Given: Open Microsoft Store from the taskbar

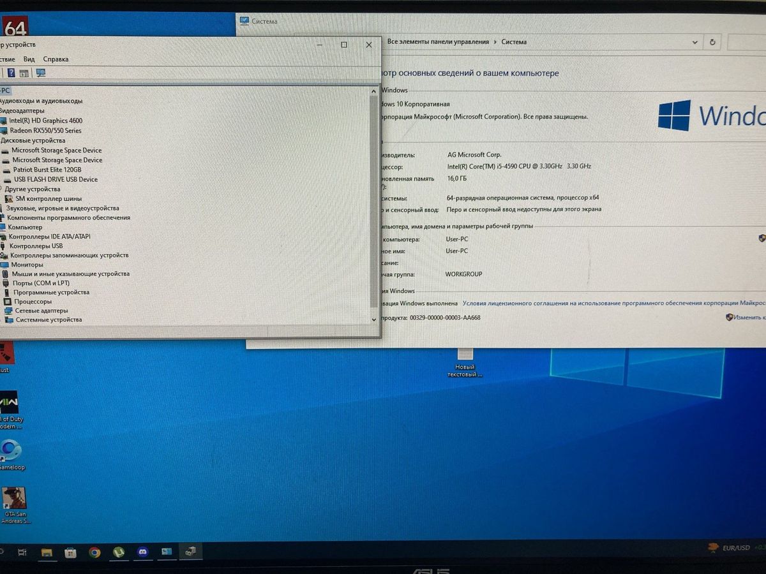Looking at the screenshot, I should pyautogui.click(x=70, y=552).
